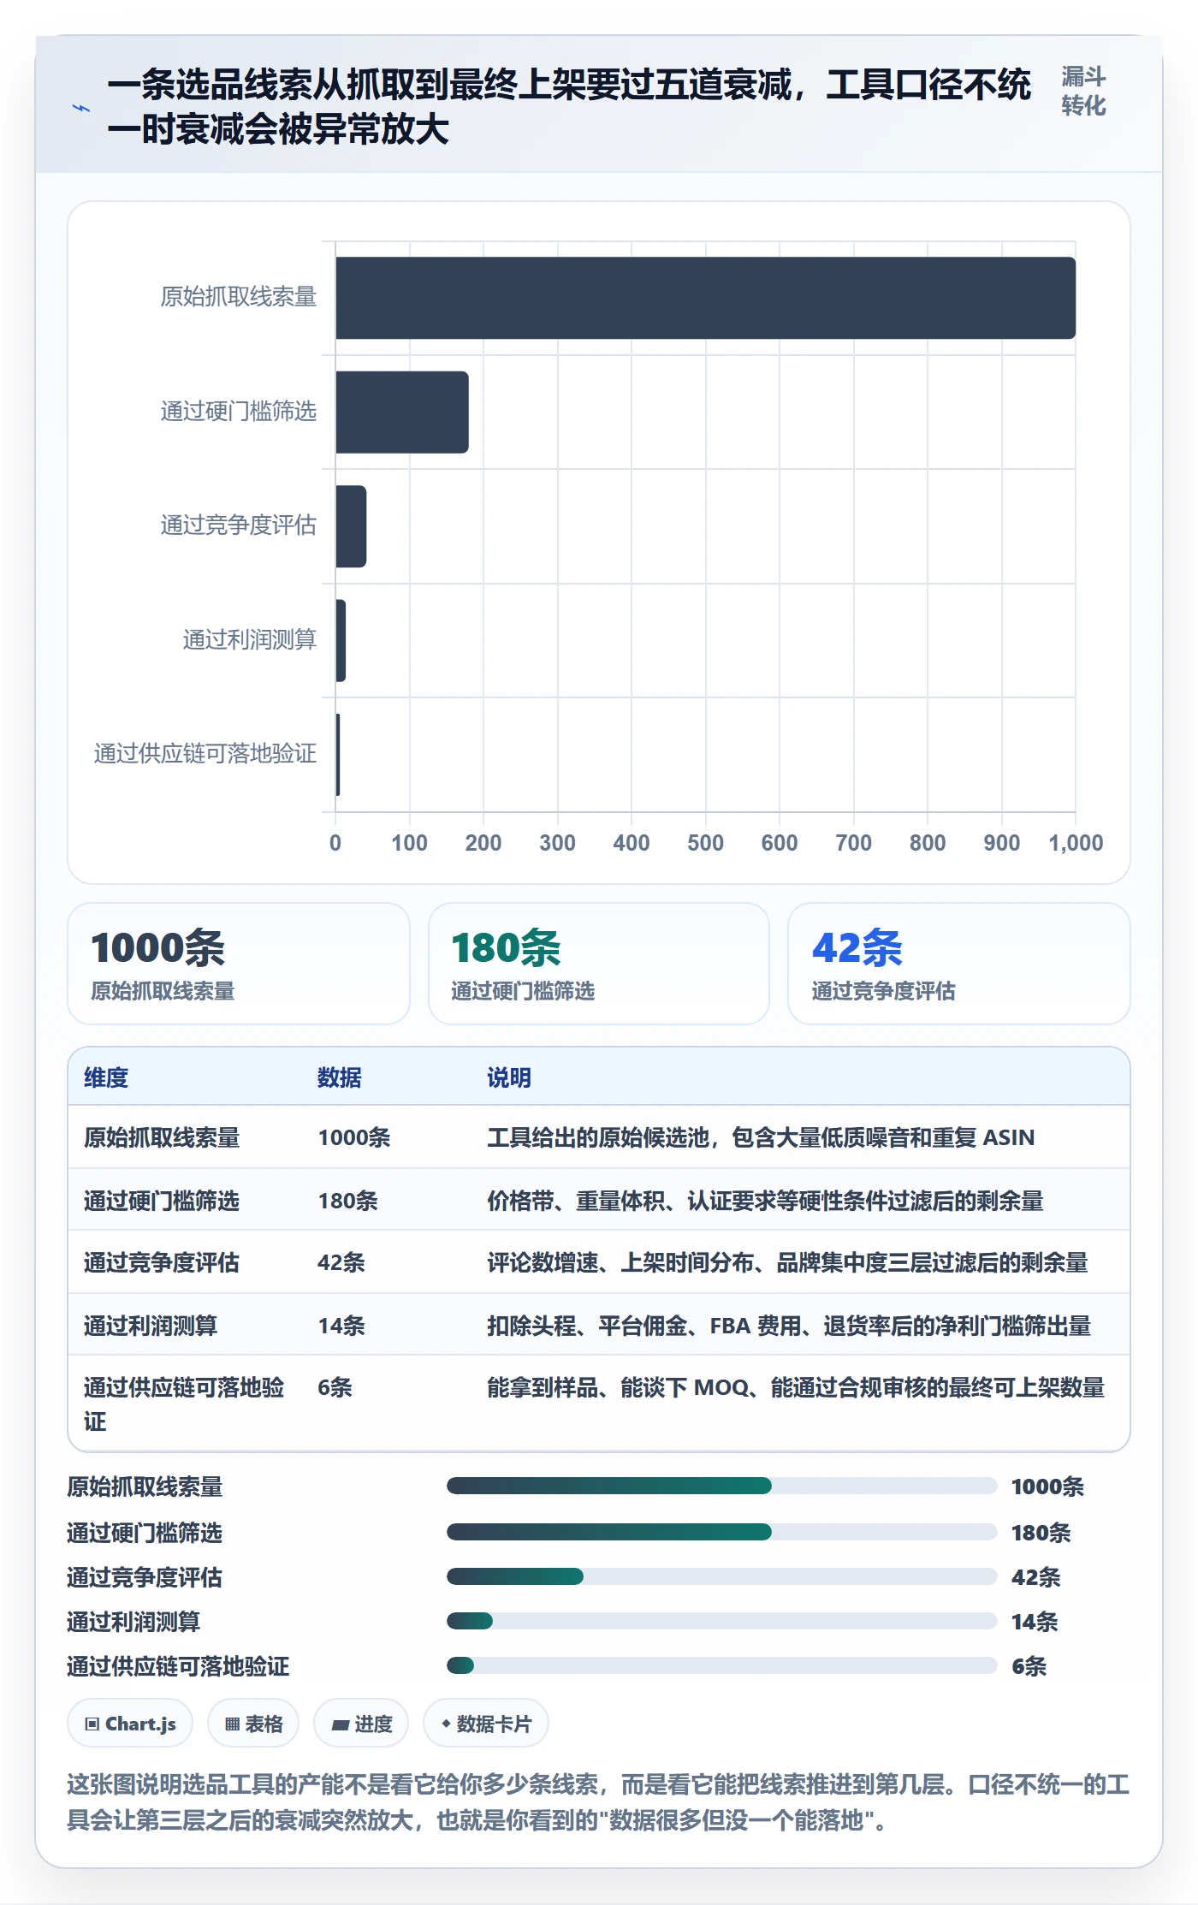Click the 1000条 table cell
The height and width of the screenshot is (1905, 1198).
(354, 1137)
